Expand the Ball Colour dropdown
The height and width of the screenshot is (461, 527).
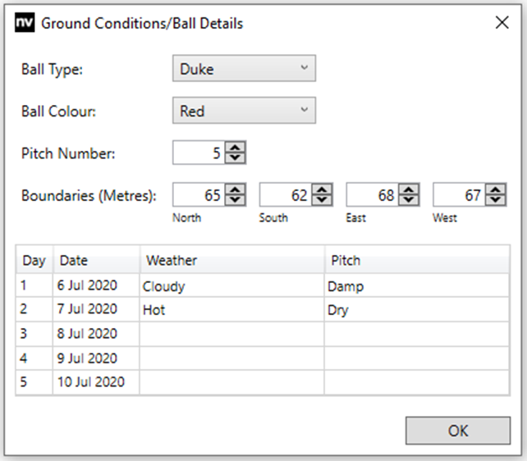click(244, 111)
